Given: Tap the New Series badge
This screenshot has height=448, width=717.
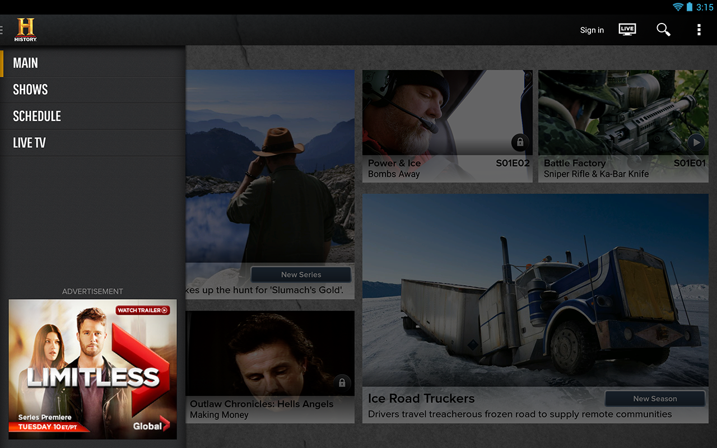Looking at the screenshot, I should (301, 274).
